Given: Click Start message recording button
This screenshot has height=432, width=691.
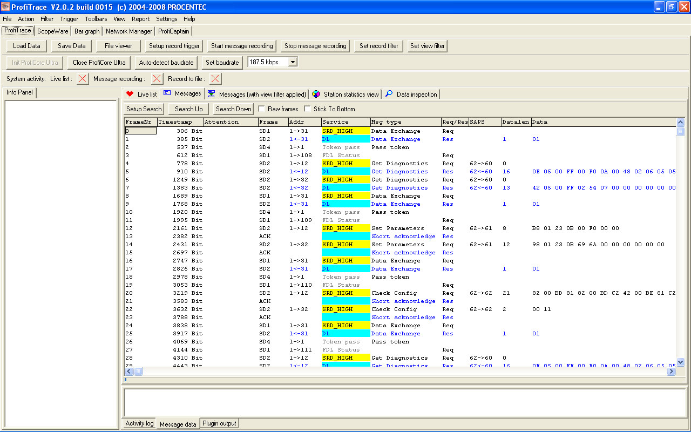Looking at the screenshot, I should point(242,46).
